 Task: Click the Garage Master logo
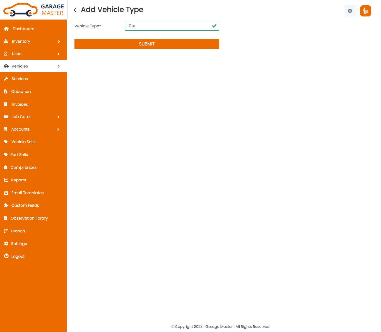pyautogui.click(x=33, y=10)
